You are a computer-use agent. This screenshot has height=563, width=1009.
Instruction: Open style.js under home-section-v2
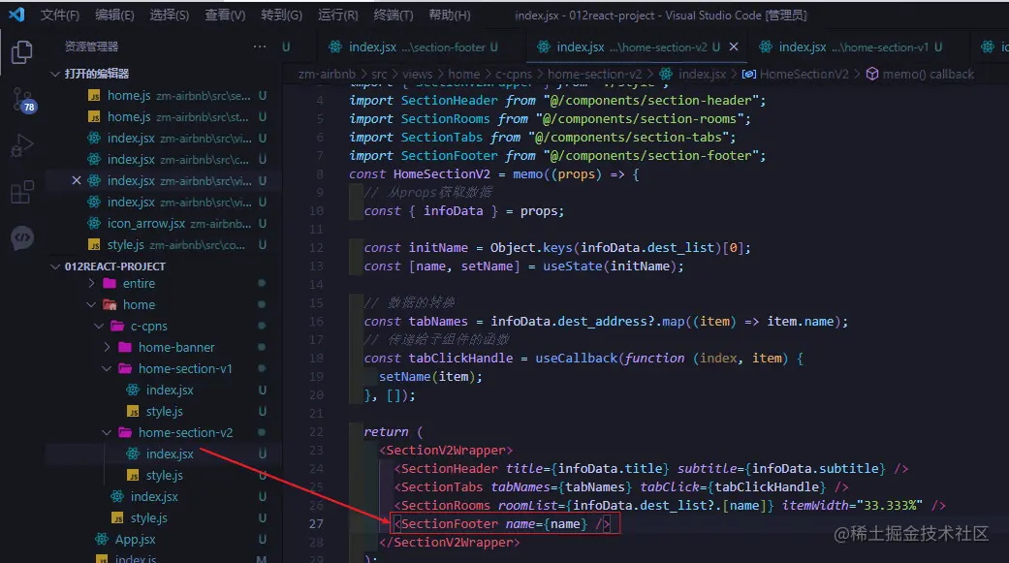point(164,475)
